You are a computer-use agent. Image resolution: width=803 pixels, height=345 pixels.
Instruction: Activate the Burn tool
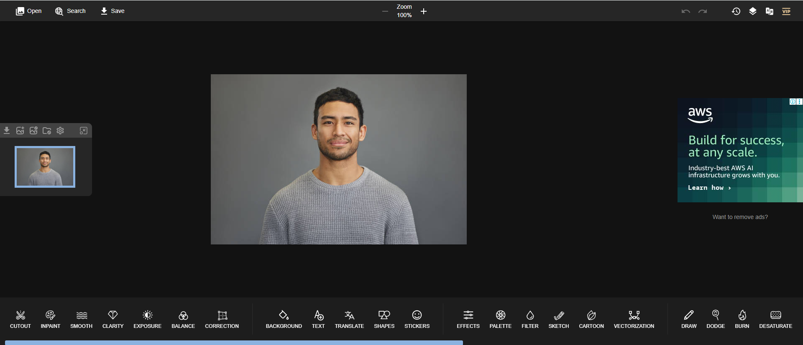click(742, 320)
